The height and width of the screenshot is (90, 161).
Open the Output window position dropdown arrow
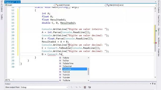point(150,84)
